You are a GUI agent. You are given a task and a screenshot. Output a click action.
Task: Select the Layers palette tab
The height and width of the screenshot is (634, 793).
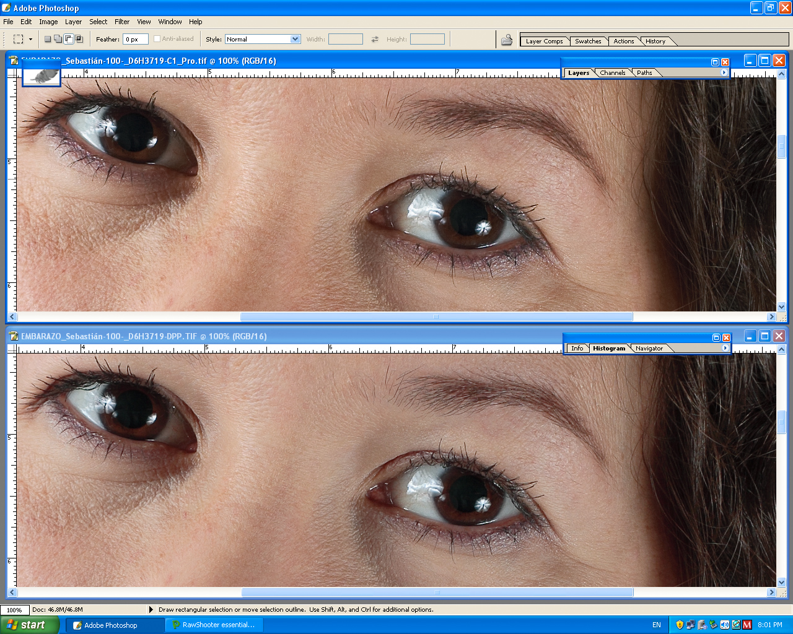(579, 72)
